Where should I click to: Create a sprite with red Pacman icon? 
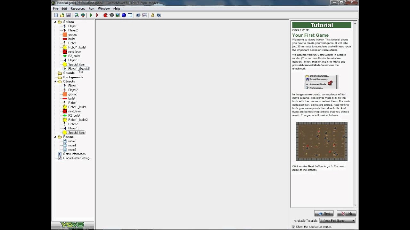[x=105, y=15]
